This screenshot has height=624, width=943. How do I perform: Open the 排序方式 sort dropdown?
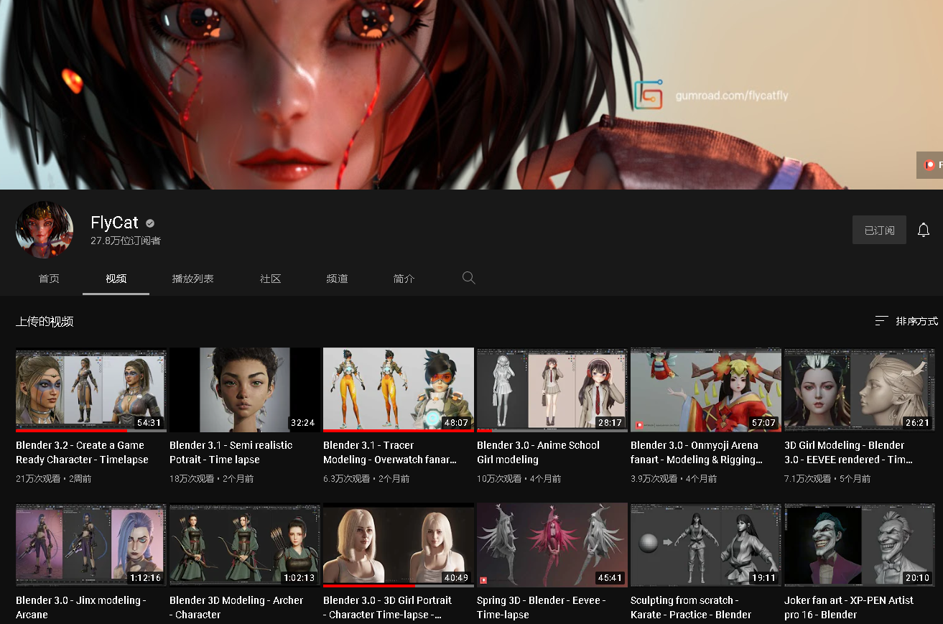click(x=906, y=321)
